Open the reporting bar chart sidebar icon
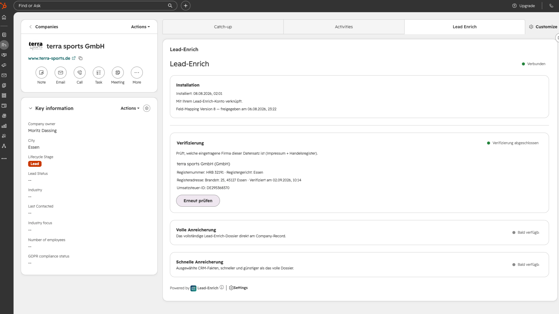The width and height of the screenshot is (559, 314). click(4, 126)
